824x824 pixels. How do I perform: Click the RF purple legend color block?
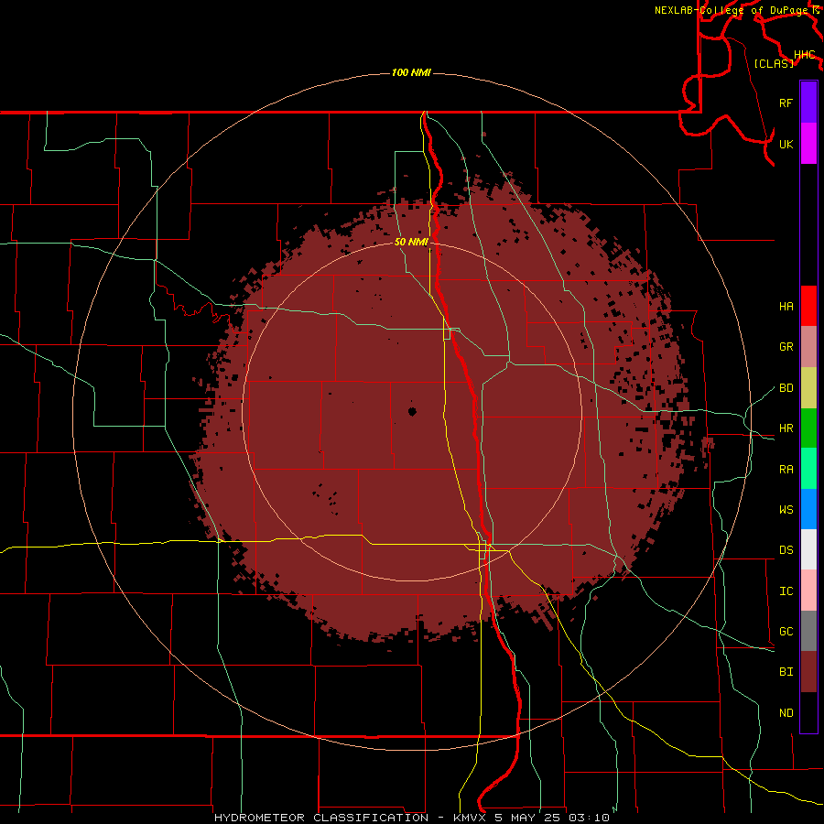808,103
